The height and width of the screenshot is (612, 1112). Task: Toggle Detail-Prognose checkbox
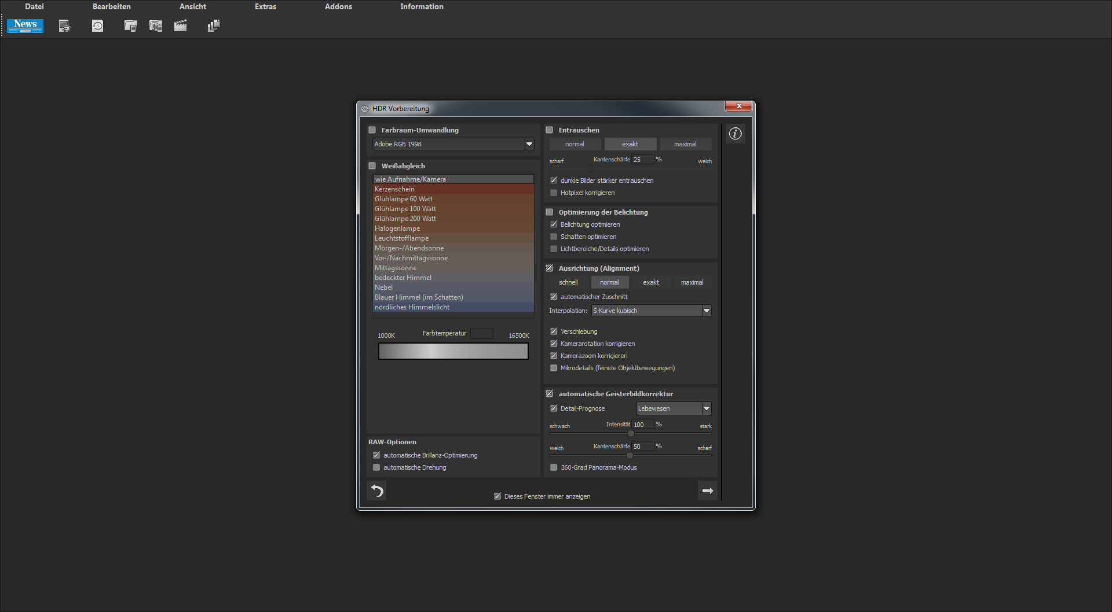pyautogui.click(x=554, y=408)
